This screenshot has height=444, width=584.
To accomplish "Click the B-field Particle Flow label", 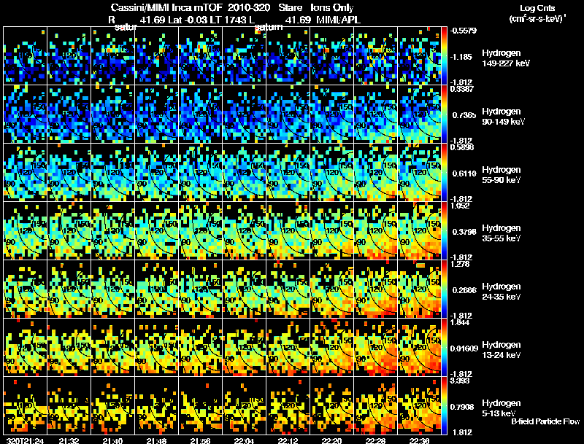I will [545, 421].
